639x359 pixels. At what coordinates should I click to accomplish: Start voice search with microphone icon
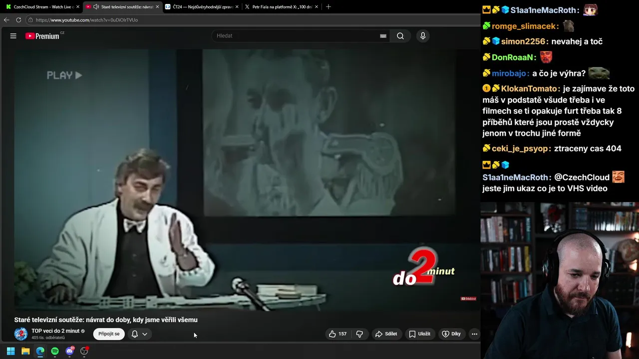423,36
